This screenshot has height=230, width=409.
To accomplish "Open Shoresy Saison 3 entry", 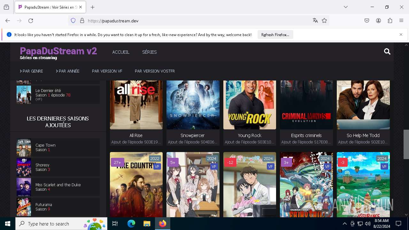I will 58,167.
